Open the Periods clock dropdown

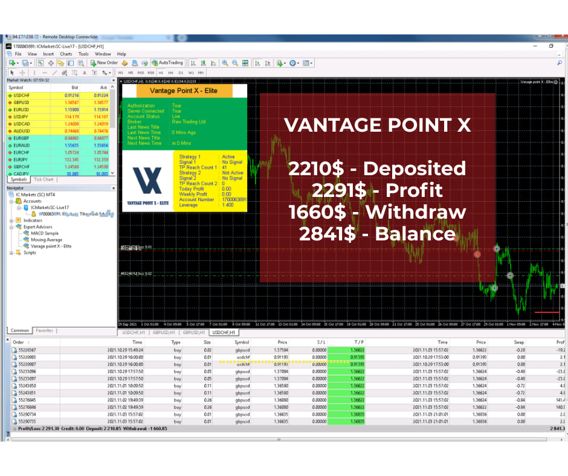(x=294, y=63)
